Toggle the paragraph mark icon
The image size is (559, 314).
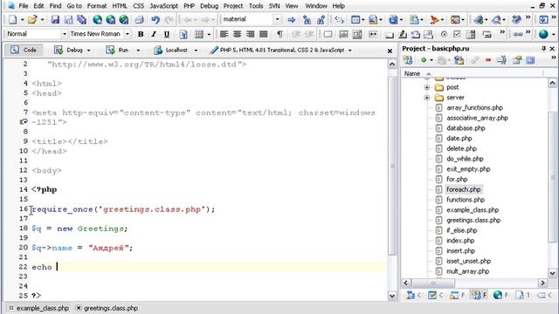pos(279,34)
